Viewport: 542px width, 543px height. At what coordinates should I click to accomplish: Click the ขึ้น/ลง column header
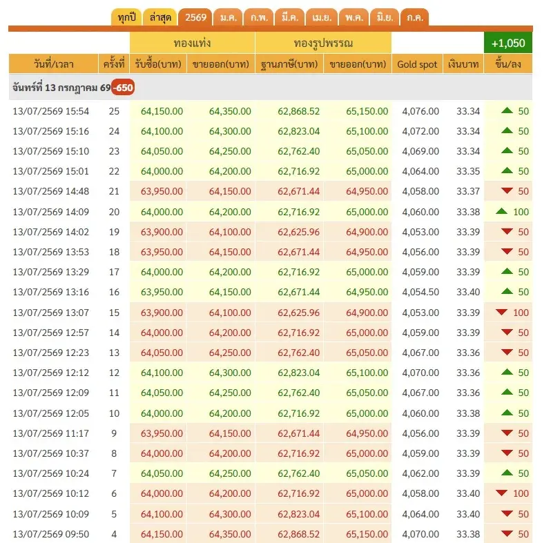point(508,64)
